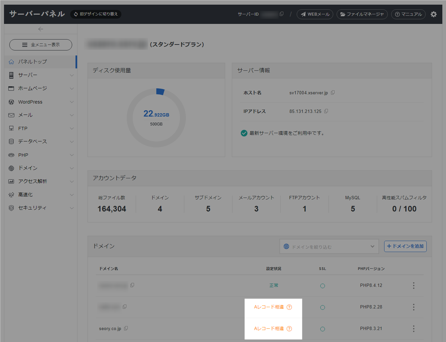The height and width of the screenshot is (342, 446).
Task: Select the WordPress sidebar icon
Action: [11, 102]
